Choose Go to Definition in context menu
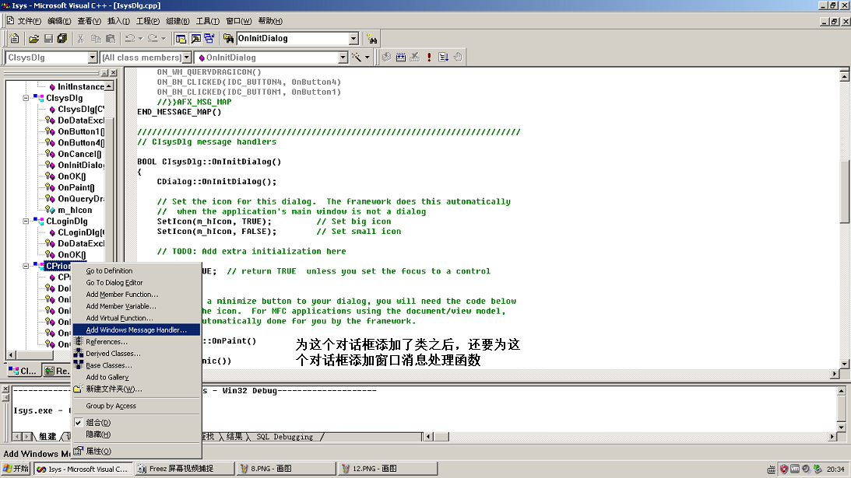The image size is (851, 478). (136, 271)
